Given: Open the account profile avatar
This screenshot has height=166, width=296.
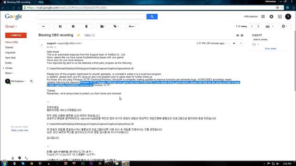Looking at the screenshot, I should tap(288, 17).
